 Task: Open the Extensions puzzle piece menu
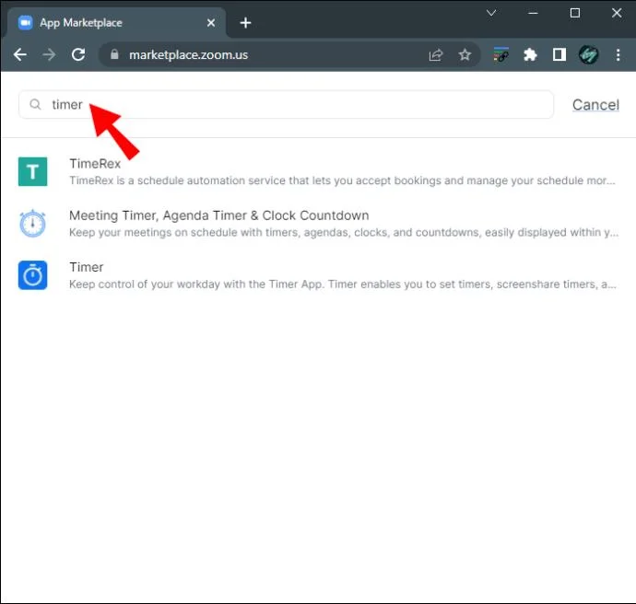[530, 54]
